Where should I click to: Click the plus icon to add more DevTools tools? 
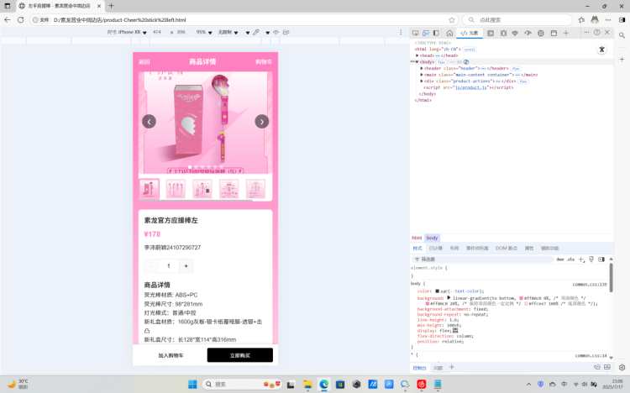click(x=565, y=33)
